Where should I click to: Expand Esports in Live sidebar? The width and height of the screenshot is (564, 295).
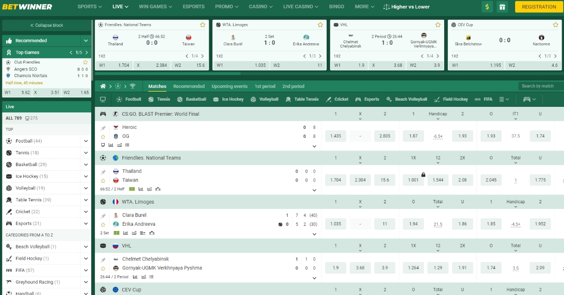click(x=86, y=223)
